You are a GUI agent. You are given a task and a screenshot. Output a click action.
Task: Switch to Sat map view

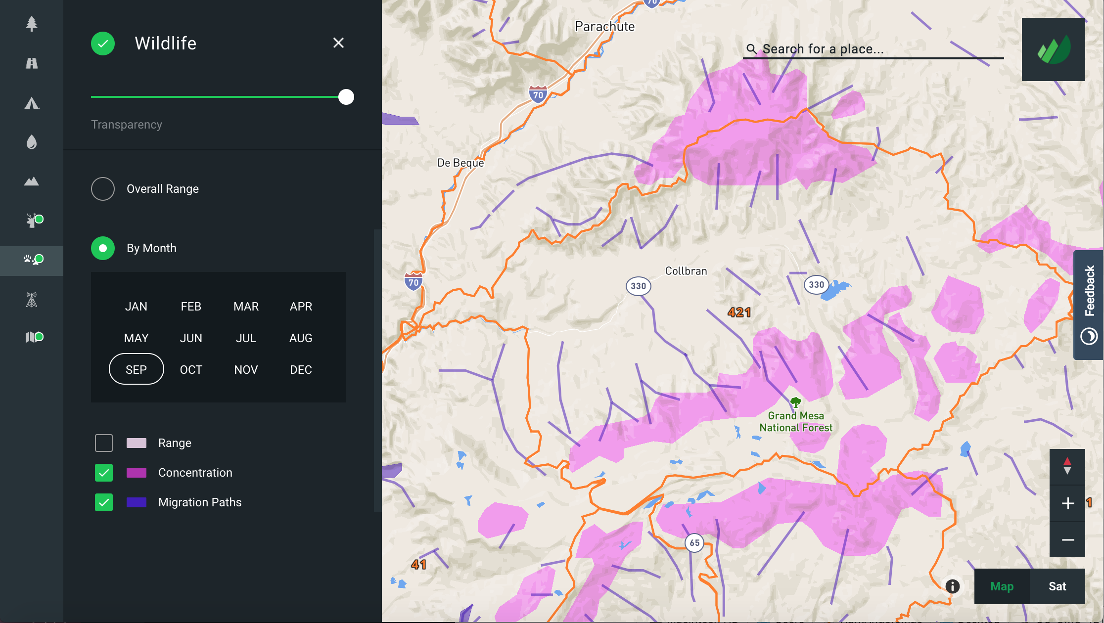[x=1057, y=586]
